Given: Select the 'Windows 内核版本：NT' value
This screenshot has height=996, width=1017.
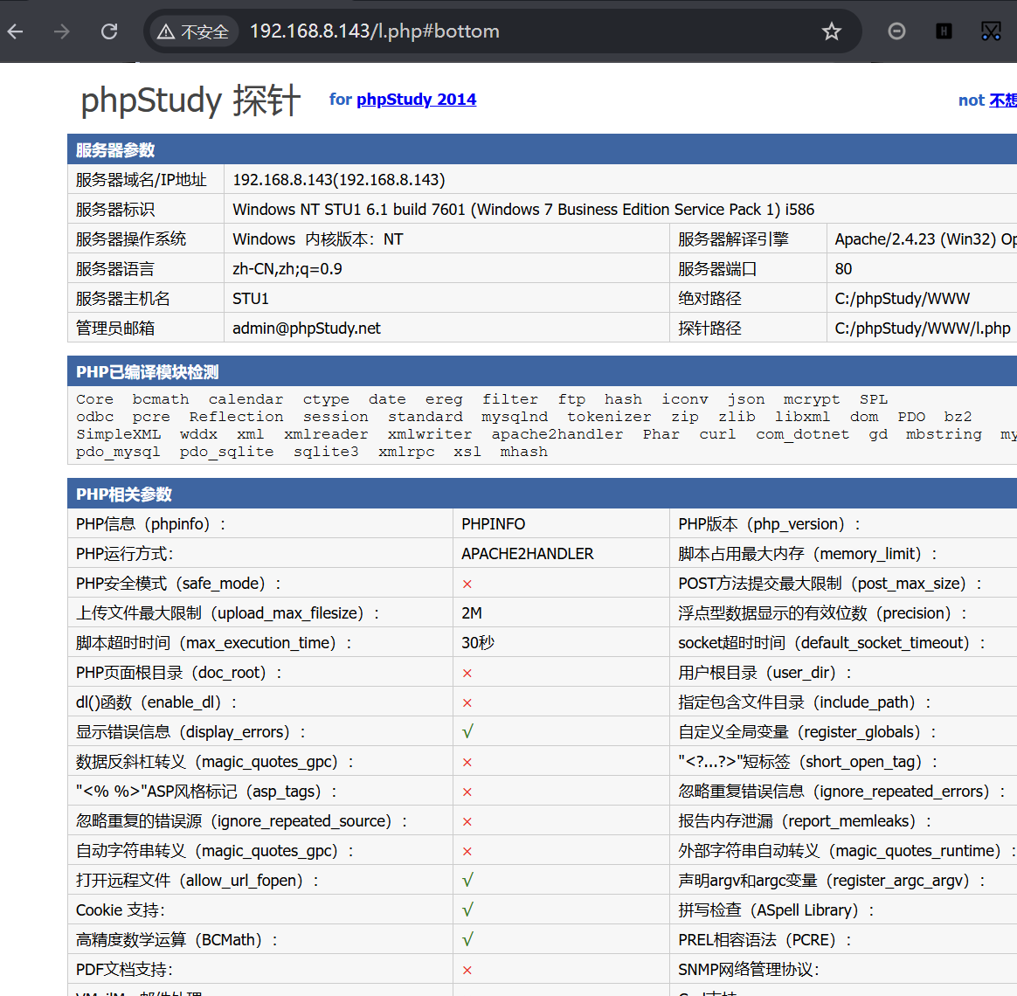Looking at the screenshot, I should (318, 239).
